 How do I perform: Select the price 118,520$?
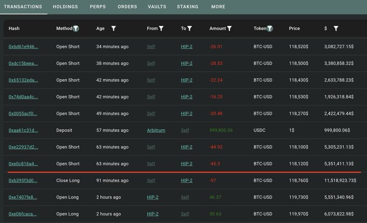point(298,47)
